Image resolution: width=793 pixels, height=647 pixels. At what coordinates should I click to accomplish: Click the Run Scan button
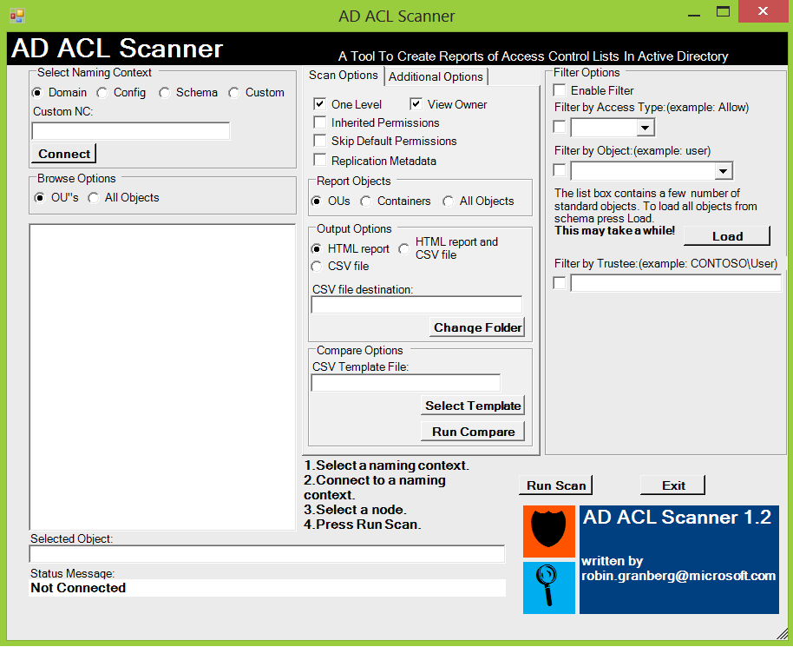click(x=556, y=485)
